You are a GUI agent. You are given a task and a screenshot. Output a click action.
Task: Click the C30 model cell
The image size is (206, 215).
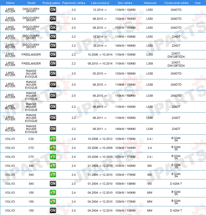pyautogui.click(x=31, y=139)
